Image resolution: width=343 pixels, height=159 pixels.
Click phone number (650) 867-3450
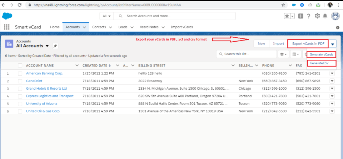pyautogui.click(x=274, y=81)
